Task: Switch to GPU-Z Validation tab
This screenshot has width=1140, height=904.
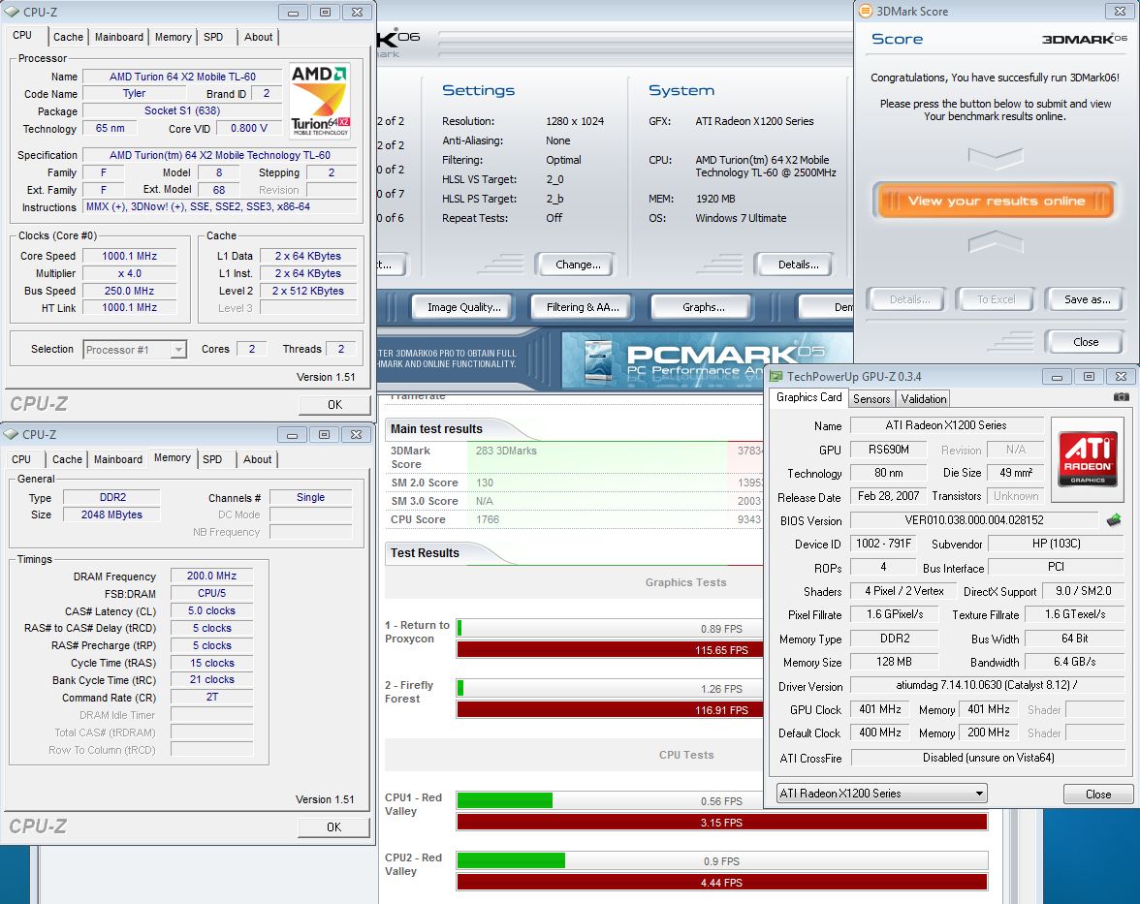Action: (x=923, y=399)
